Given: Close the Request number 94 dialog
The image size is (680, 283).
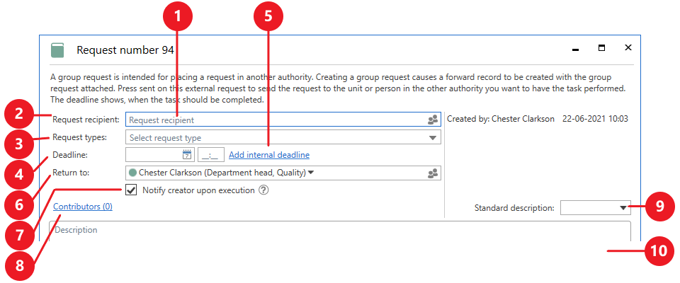Looking at the screenshot, I should [x=628, y=48].
